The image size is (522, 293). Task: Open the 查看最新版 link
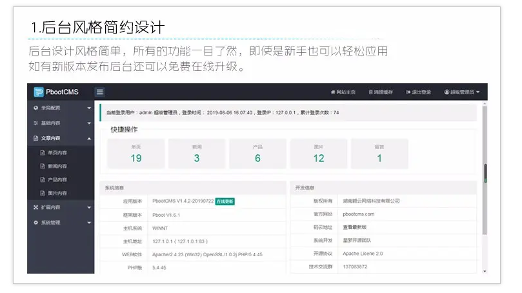tap(354, 227)
